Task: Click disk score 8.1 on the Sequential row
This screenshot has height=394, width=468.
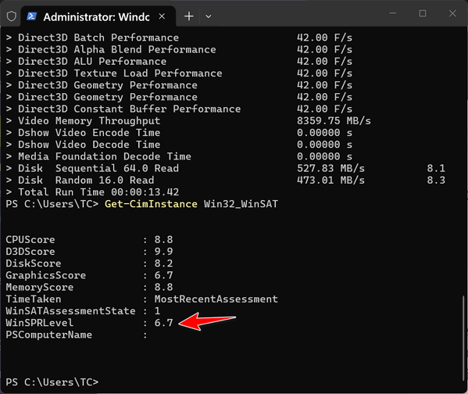Action: (x=436, y=169)
